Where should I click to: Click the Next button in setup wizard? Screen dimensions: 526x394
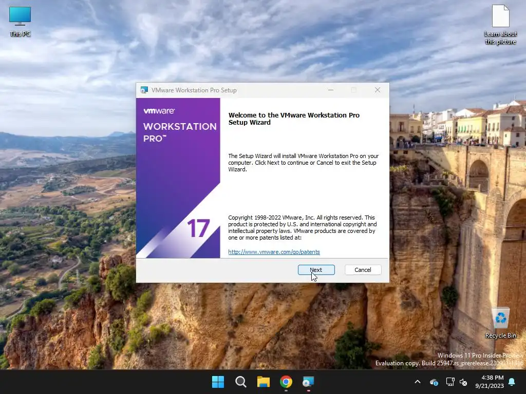[316, 270]
